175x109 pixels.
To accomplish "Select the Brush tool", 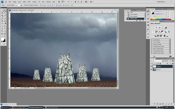I will coord(5,19).
